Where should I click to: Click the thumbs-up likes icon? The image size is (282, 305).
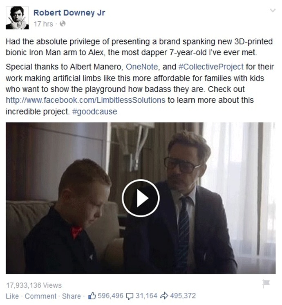coord(92,296)
